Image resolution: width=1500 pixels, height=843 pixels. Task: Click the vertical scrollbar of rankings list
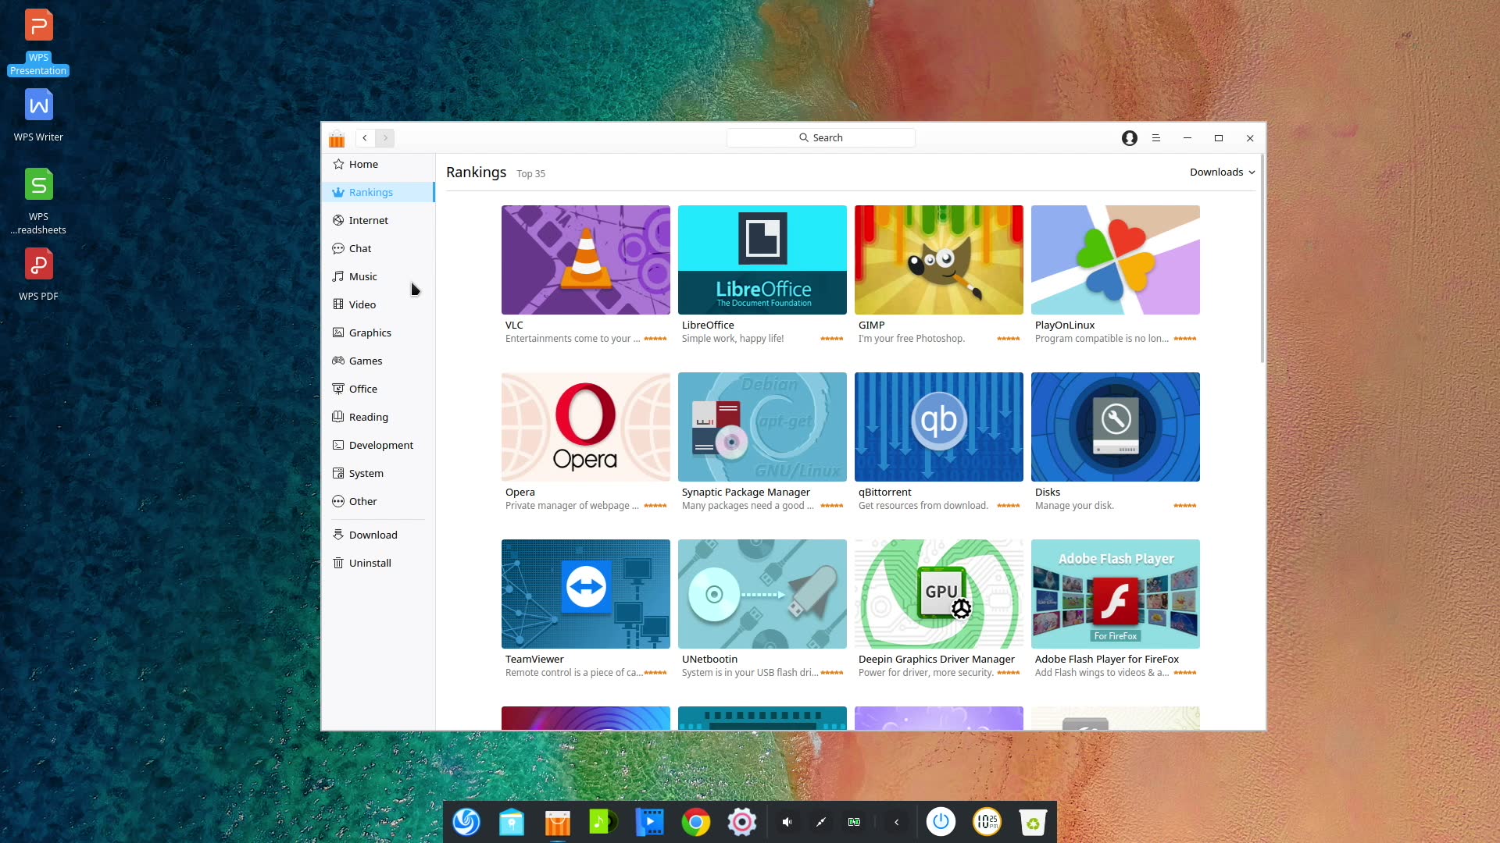[1262, 260]
